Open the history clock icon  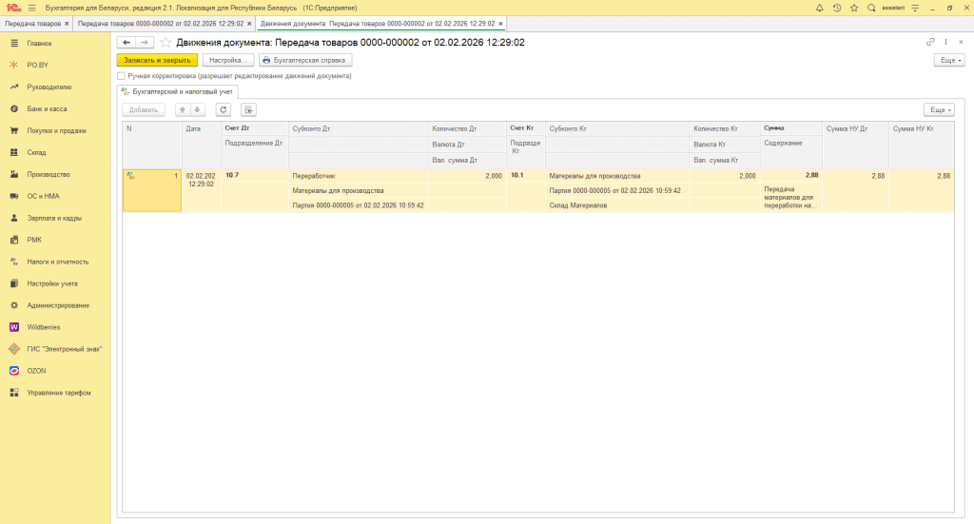(837, 8)
